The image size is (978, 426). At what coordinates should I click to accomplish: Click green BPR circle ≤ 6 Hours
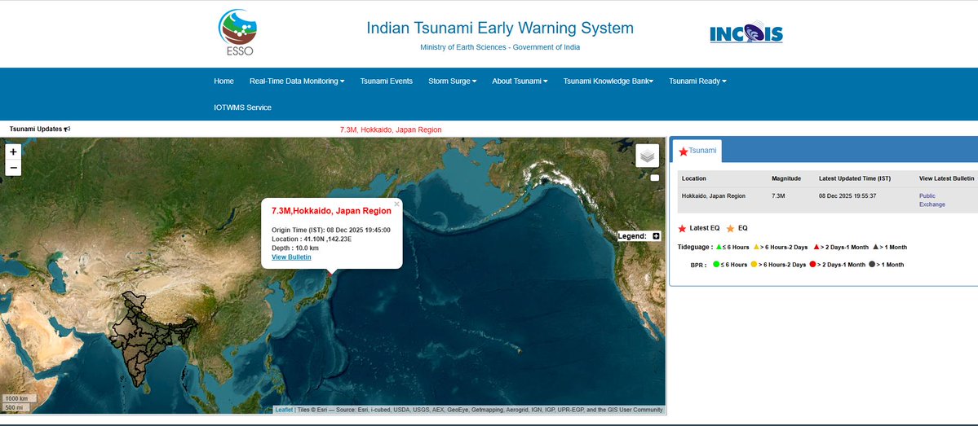click(x=716, y=264)
